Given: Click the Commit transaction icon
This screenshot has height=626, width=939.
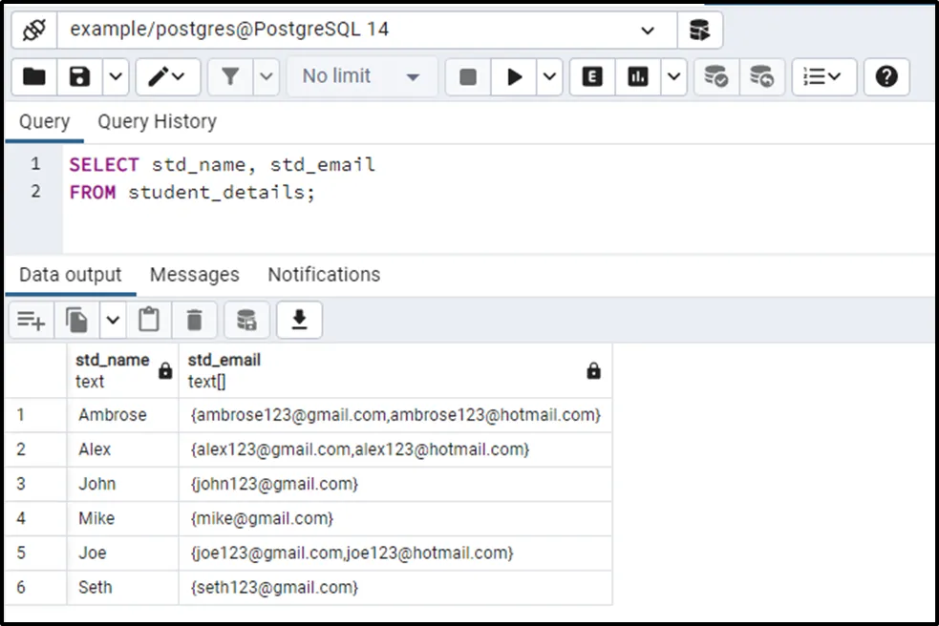Looking at the screenshot, I should [x=715, y=77].
